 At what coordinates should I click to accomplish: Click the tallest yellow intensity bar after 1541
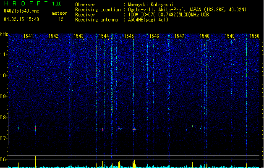35,162
